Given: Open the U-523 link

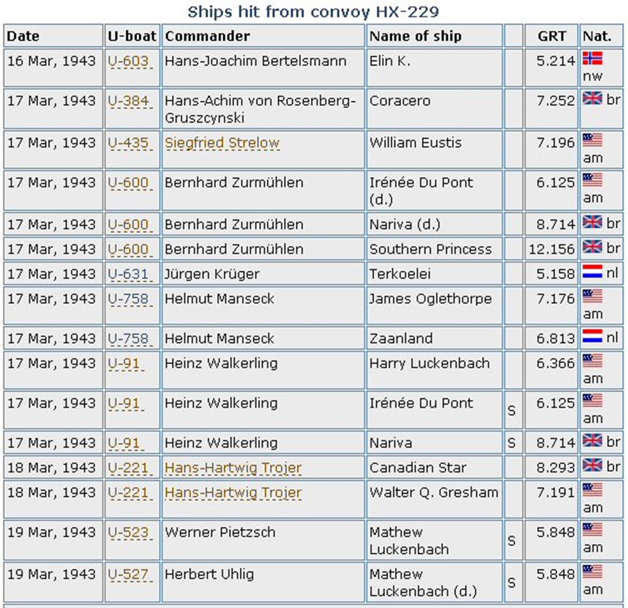Looking at the screenshot, I should 128,533.
